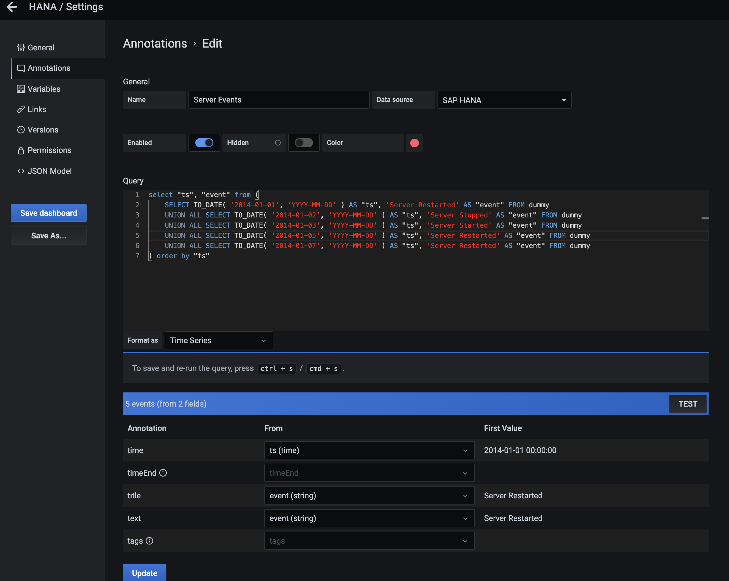729x581 pixels.
Task: Click the 'Server Restarted' value in text row
Action: point(513,518)
